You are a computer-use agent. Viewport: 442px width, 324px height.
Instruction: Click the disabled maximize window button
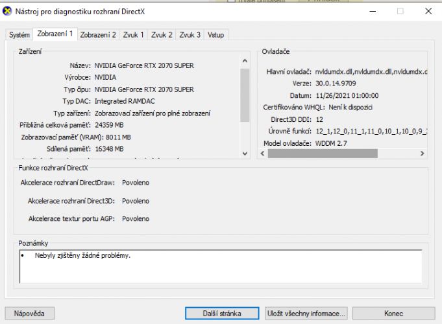point(400,11)
